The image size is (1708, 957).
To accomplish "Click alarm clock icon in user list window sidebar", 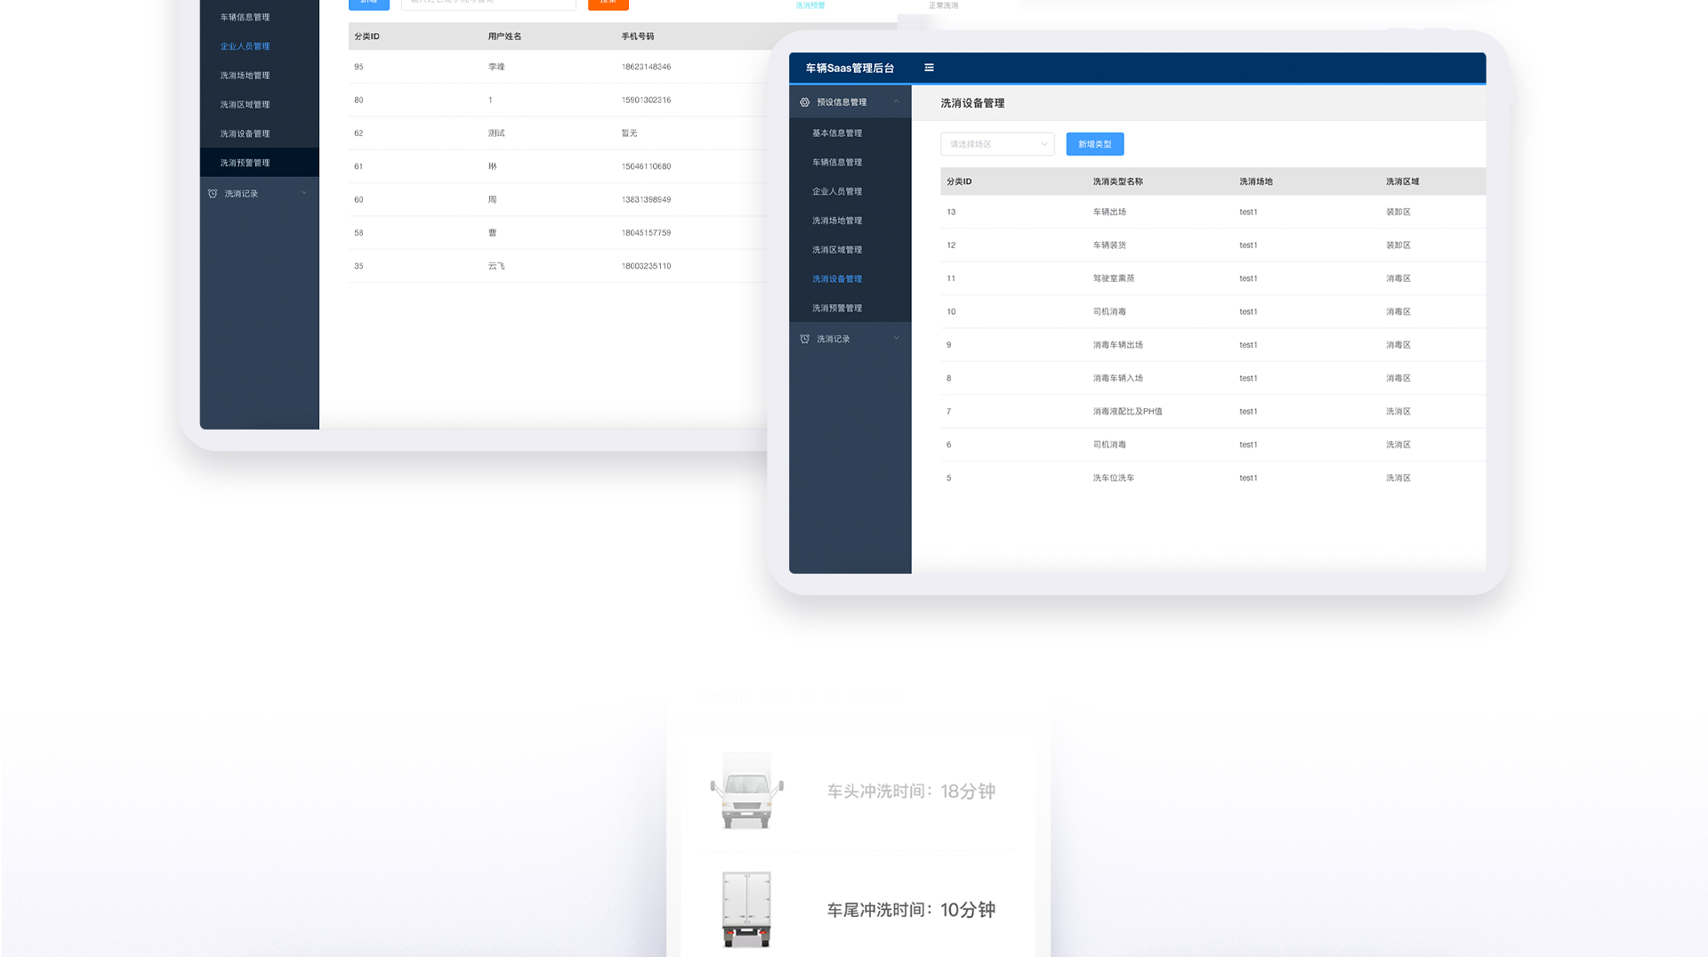I will tap(213, 193).
